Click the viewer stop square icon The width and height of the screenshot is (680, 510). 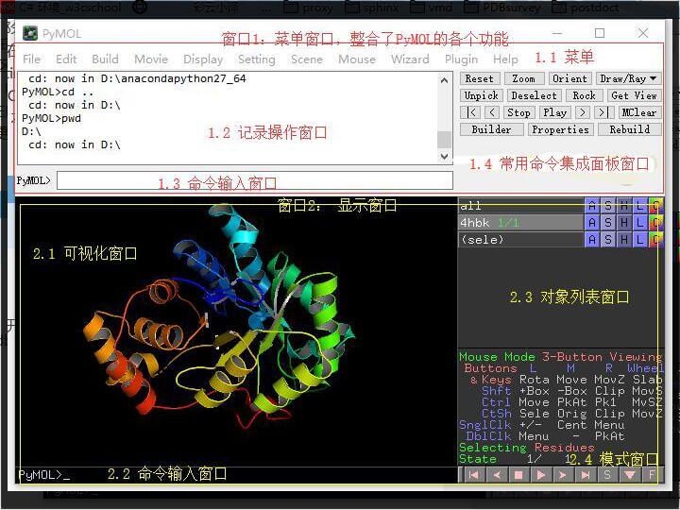click(518, 475)
